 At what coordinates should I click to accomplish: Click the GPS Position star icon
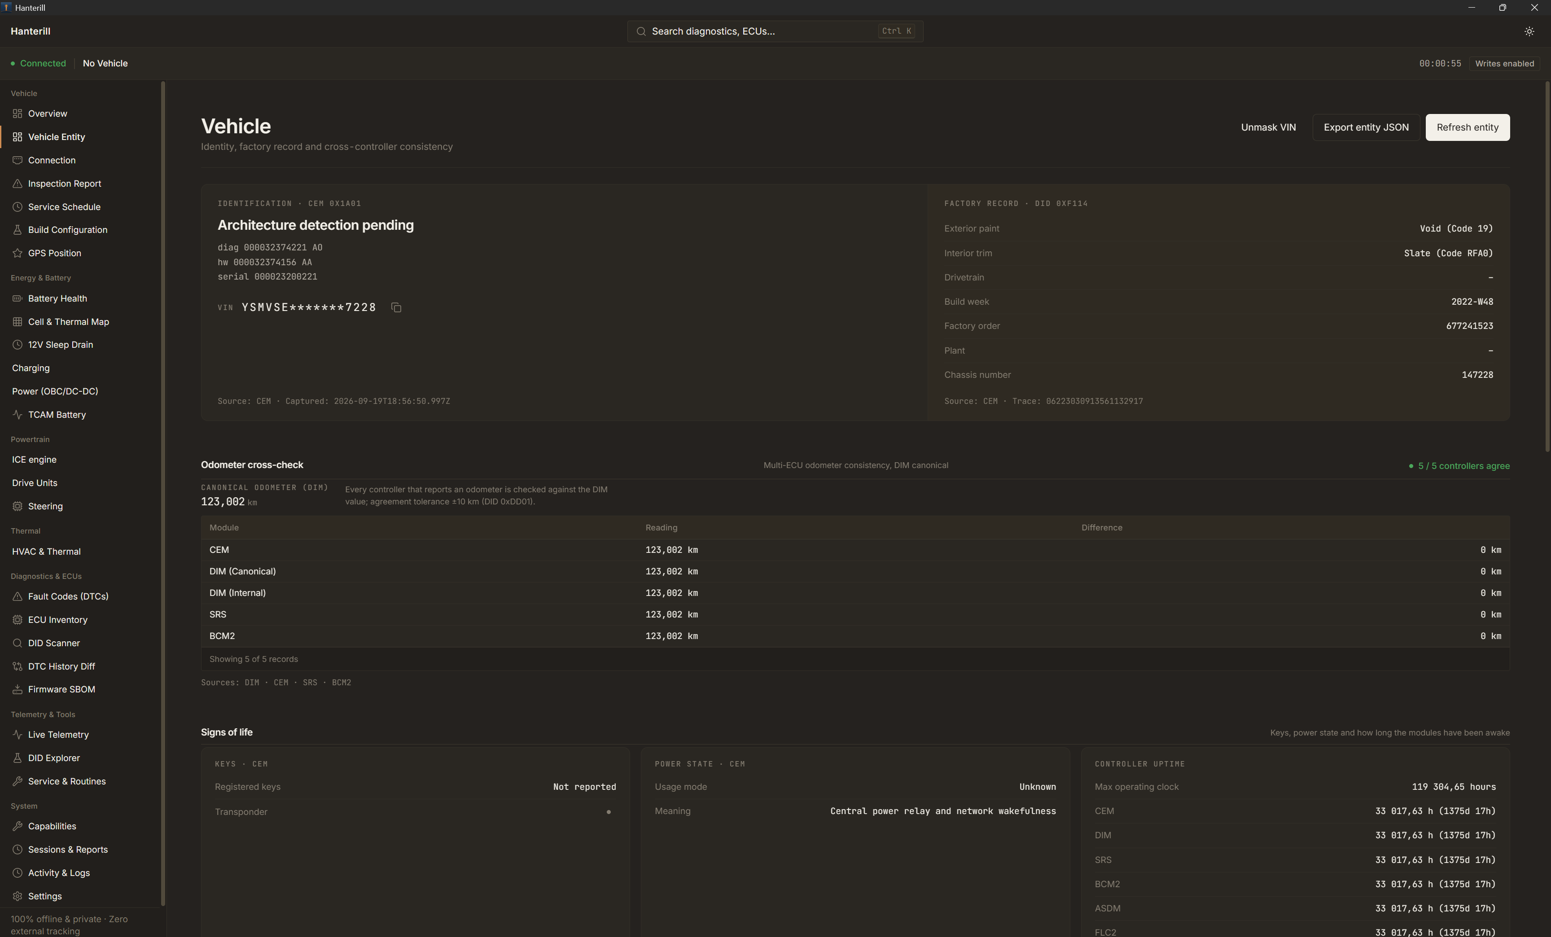(x=18, y=253)
